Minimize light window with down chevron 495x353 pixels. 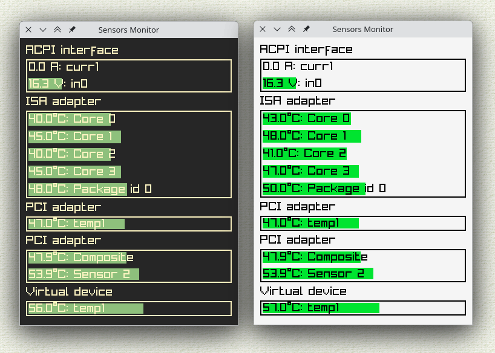[277, 29]
